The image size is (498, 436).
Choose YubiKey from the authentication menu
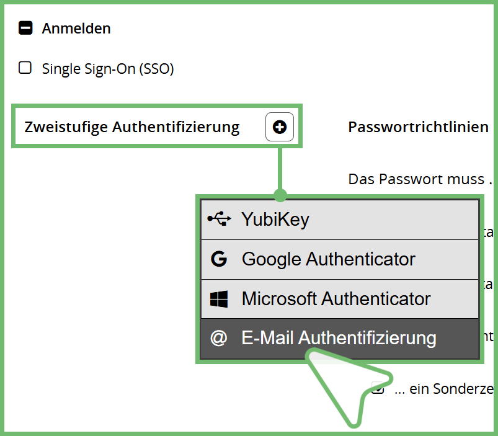coord(340,220)
